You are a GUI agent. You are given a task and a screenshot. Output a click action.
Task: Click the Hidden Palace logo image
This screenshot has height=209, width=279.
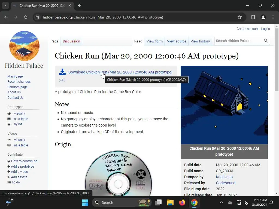(x=24, y=46)
